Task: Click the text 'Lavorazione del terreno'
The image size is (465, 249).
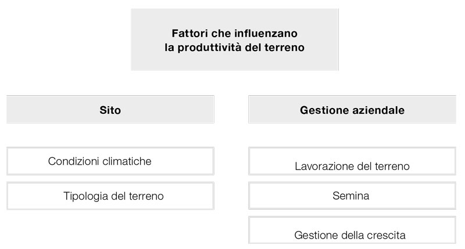Action: pos(352,166)
